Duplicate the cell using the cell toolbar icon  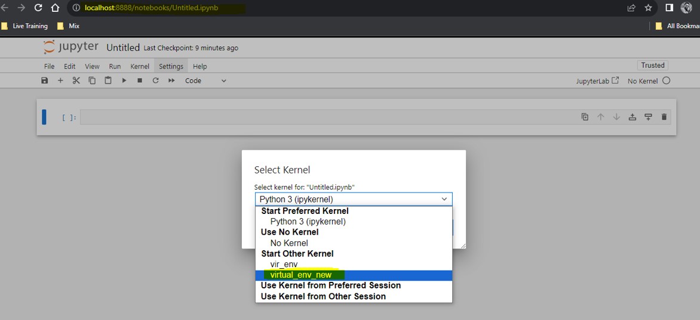click(x=585, y=117)
